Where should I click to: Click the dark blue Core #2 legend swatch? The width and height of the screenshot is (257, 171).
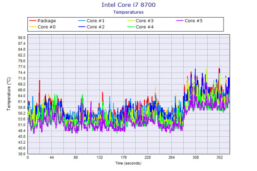click(x=82, y=27)
